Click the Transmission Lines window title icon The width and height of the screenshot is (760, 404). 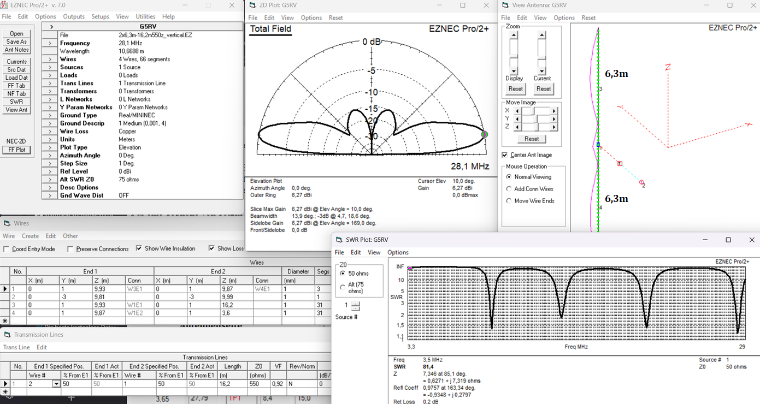click(7, 335)
